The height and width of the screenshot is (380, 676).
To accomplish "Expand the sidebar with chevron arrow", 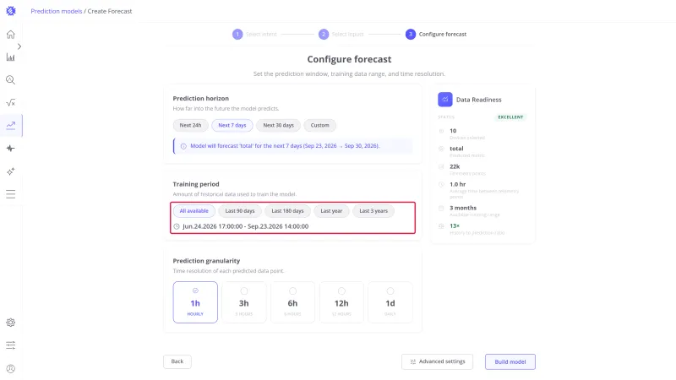I will (19, 46).
